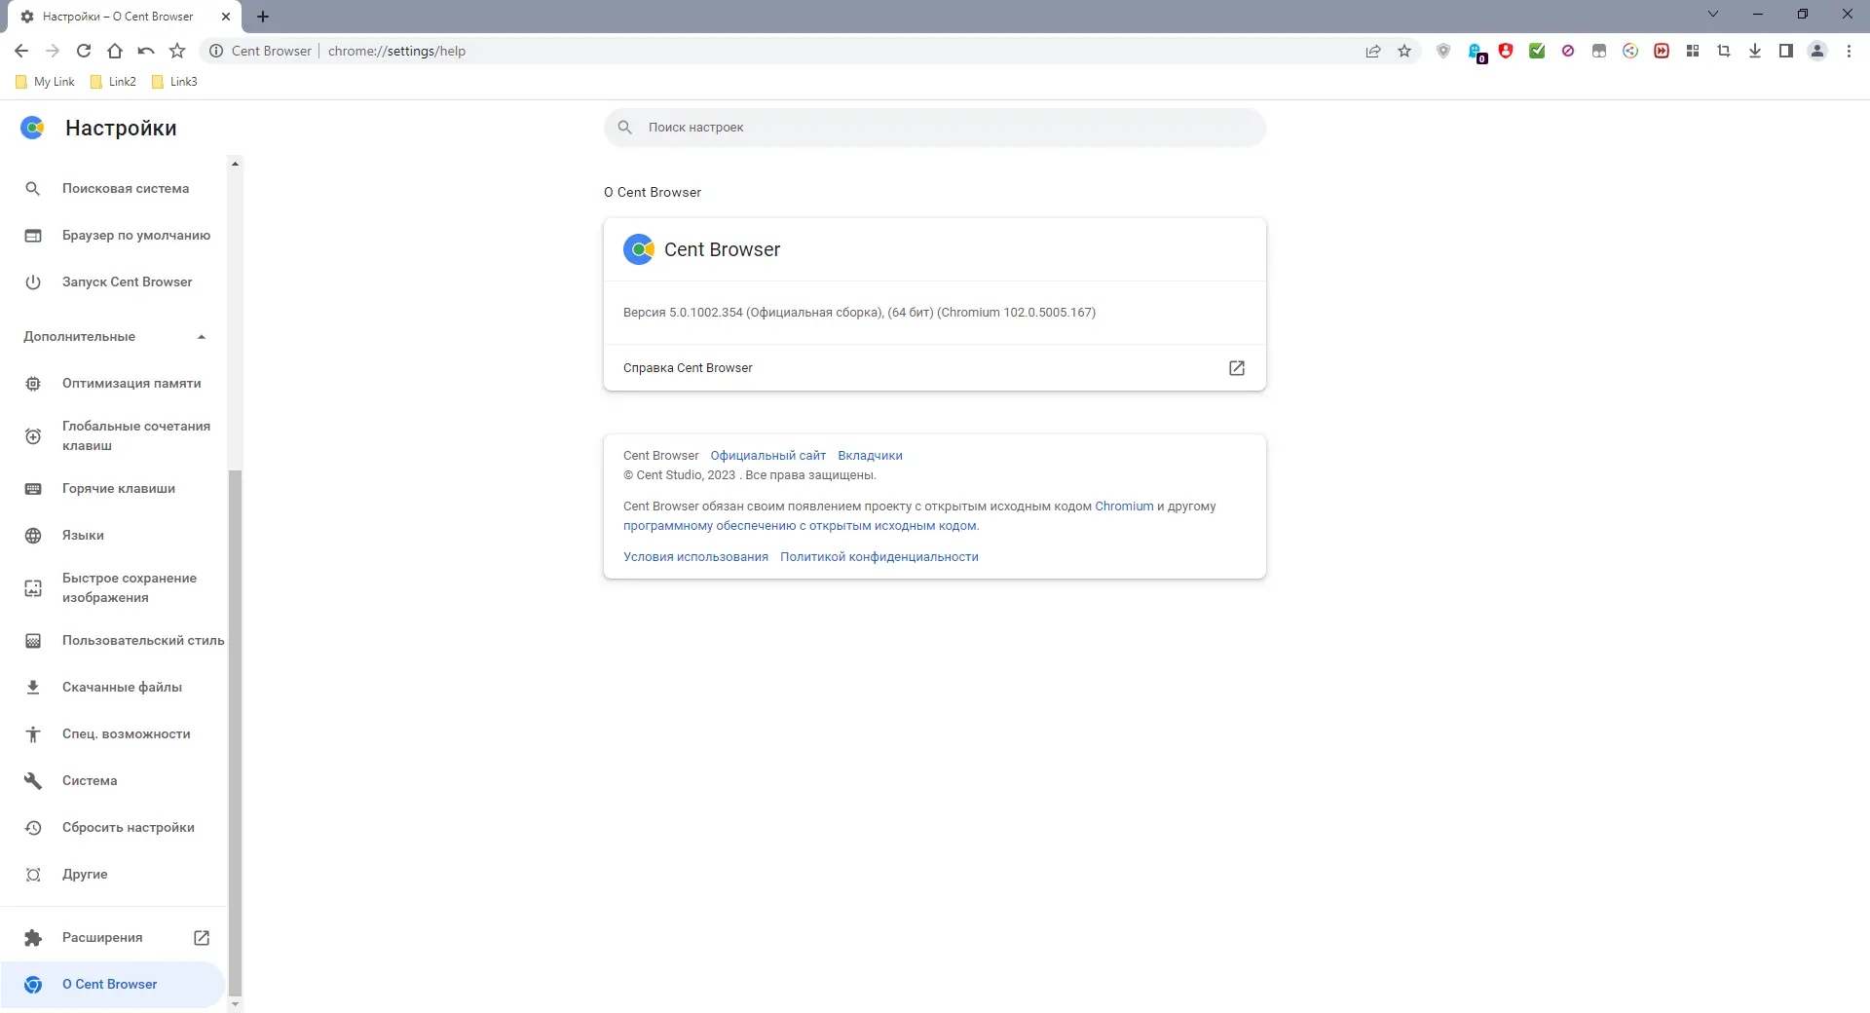Open Сбросить настройки section

point(113,828)
